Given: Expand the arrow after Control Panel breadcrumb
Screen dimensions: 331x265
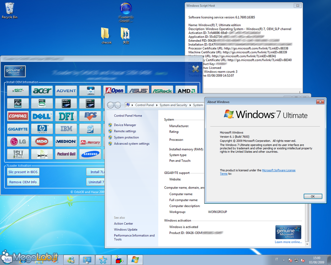Looking at the screenshot, I should tap(157, 105).
